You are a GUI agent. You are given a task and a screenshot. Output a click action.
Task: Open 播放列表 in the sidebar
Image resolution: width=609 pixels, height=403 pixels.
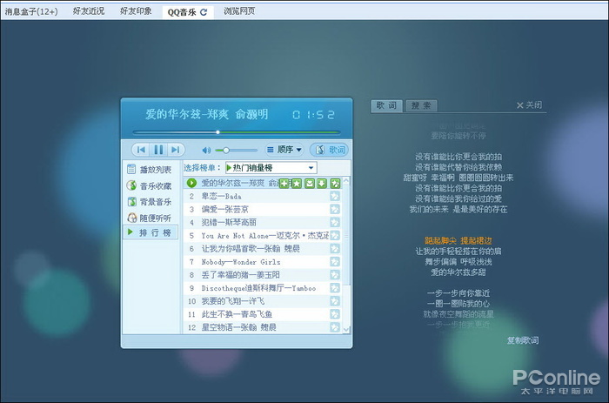[x=150, y=170]
